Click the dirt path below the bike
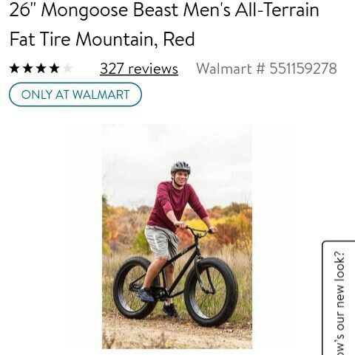The width and height of the screenshot is (355, 355). [x=177, y=332]
